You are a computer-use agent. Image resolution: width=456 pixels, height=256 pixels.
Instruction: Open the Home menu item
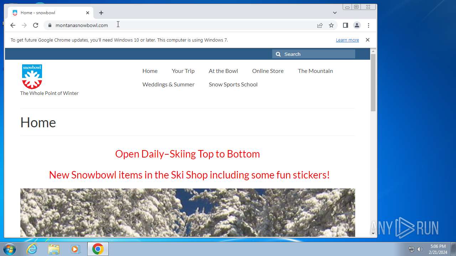(x=150, y=71)
